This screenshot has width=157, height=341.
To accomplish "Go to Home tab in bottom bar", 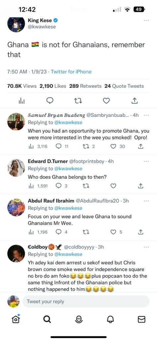I will click(x=16, y=319).
